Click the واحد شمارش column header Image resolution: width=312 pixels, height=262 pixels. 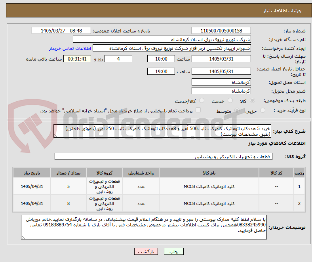click(x=141, y=173)
